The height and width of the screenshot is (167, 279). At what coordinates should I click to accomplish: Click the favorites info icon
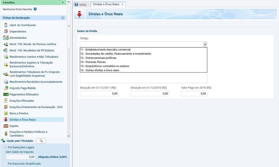point(35,9)
